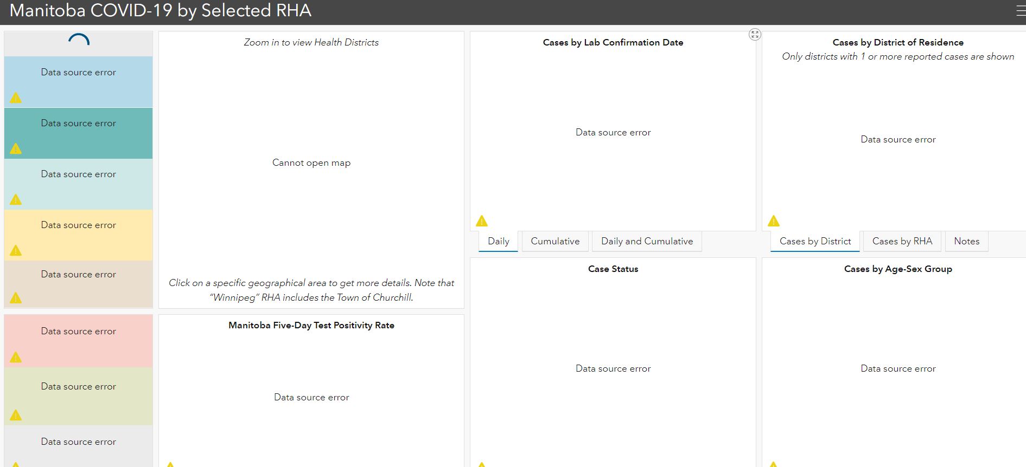Click the Manitoba Five-Day Test Positivity Rate title
1026x467 pixels.
coord(311,326)
